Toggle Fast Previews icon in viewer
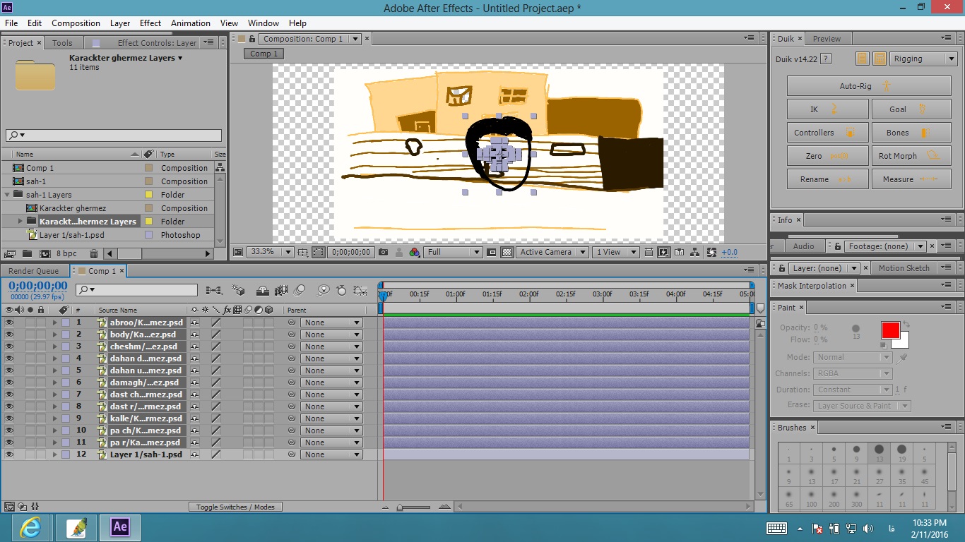This screenshot has width=965, height=542. point(663,252)
